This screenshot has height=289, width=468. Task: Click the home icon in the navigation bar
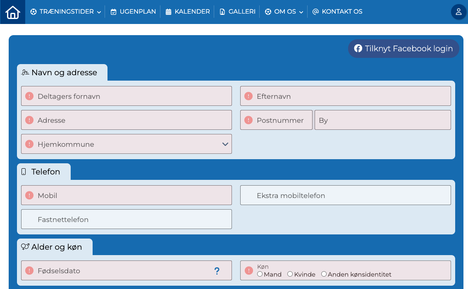point(12,12)
